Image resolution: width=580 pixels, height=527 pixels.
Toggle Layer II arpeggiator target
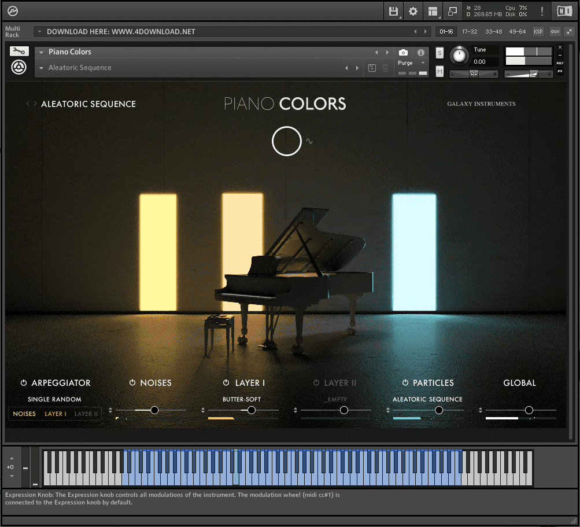coord(86,414)
